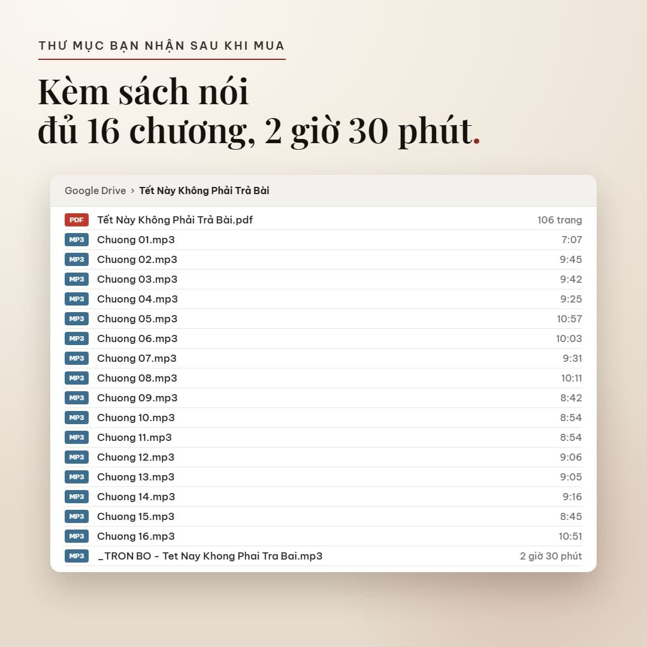Screen dimensions: 647x647
Task: Select the file name Chuong 10.mp3
Action: 136,418
